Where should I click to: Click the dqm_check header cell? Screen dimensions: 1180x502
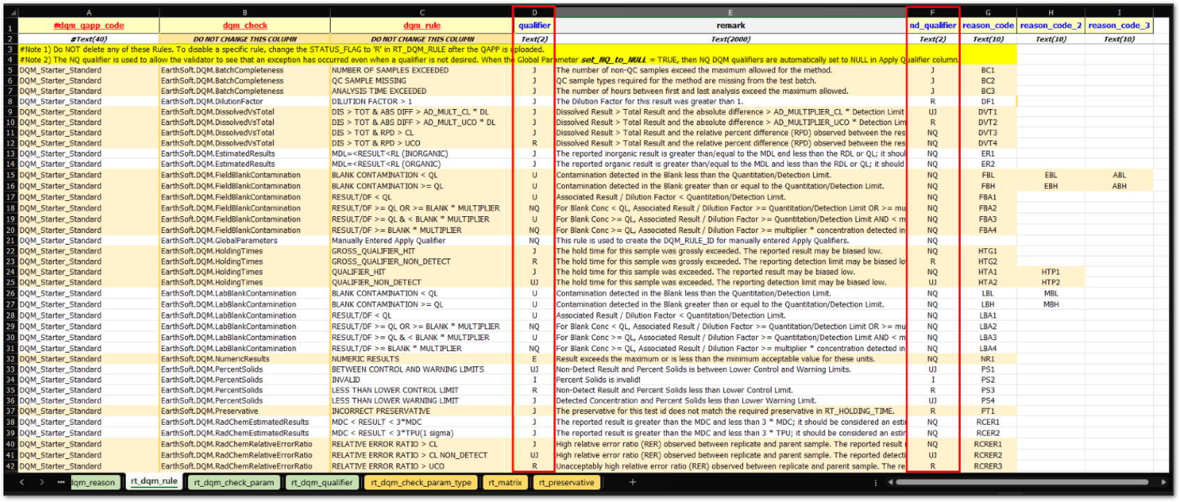pyautogui.click(x=244, y=26)
